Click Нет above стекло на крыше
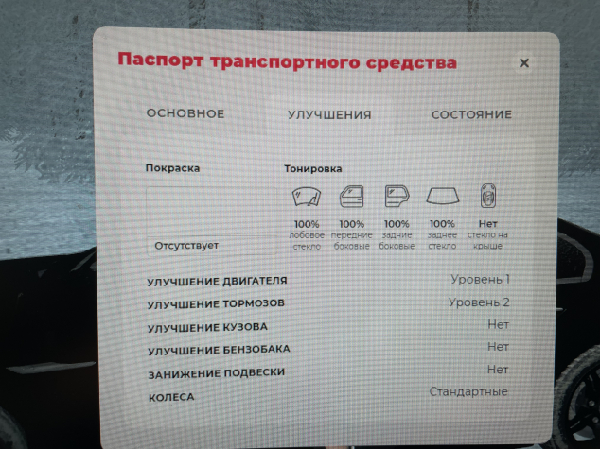The image size is (600, 449). coord(488,223)
